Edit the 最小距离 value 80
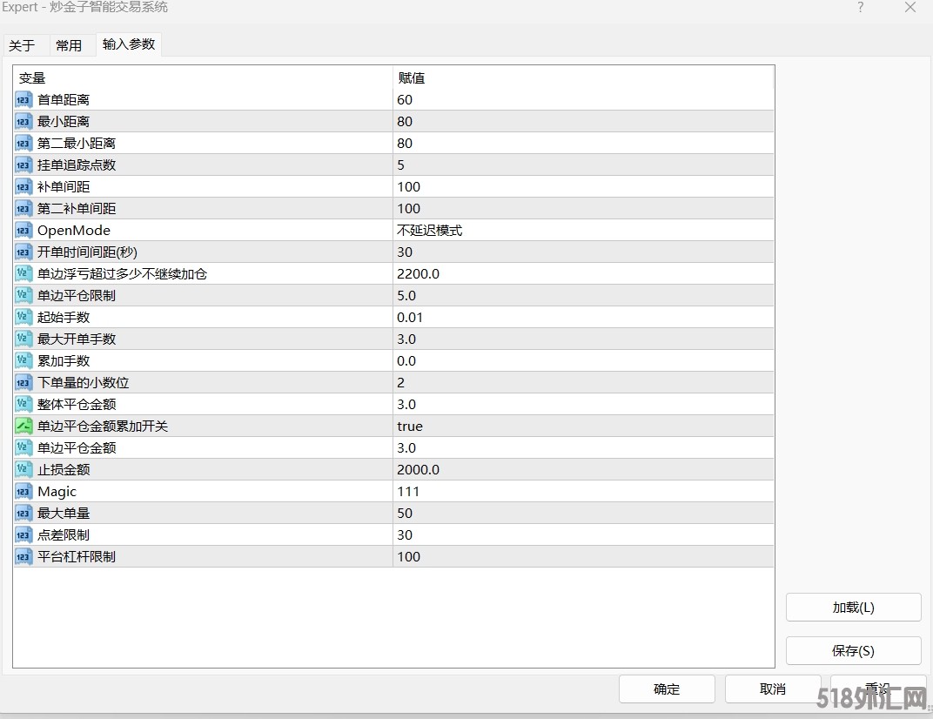This screenshot has height=719, width=933. point(583,121)
